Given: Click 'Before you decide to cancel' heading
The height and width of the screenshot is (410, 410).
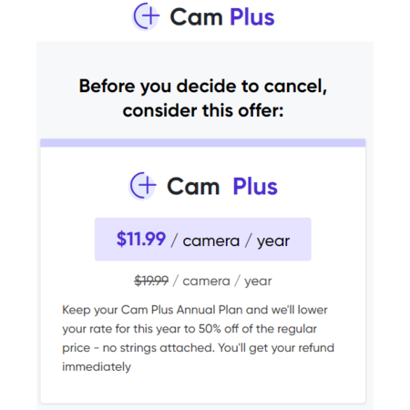Looking at the screenshot, I should point(203,87).
